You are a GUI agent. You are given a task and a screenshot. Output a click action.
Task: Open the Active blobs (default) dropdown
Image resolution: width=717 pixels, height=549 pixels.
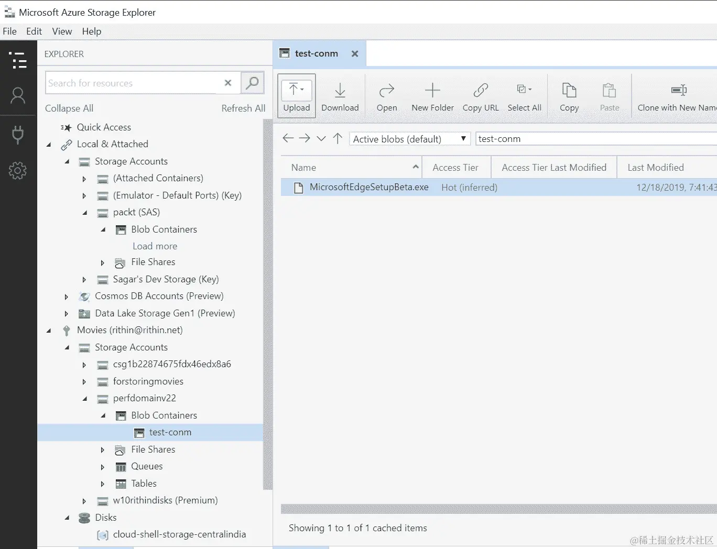(410, 139)
